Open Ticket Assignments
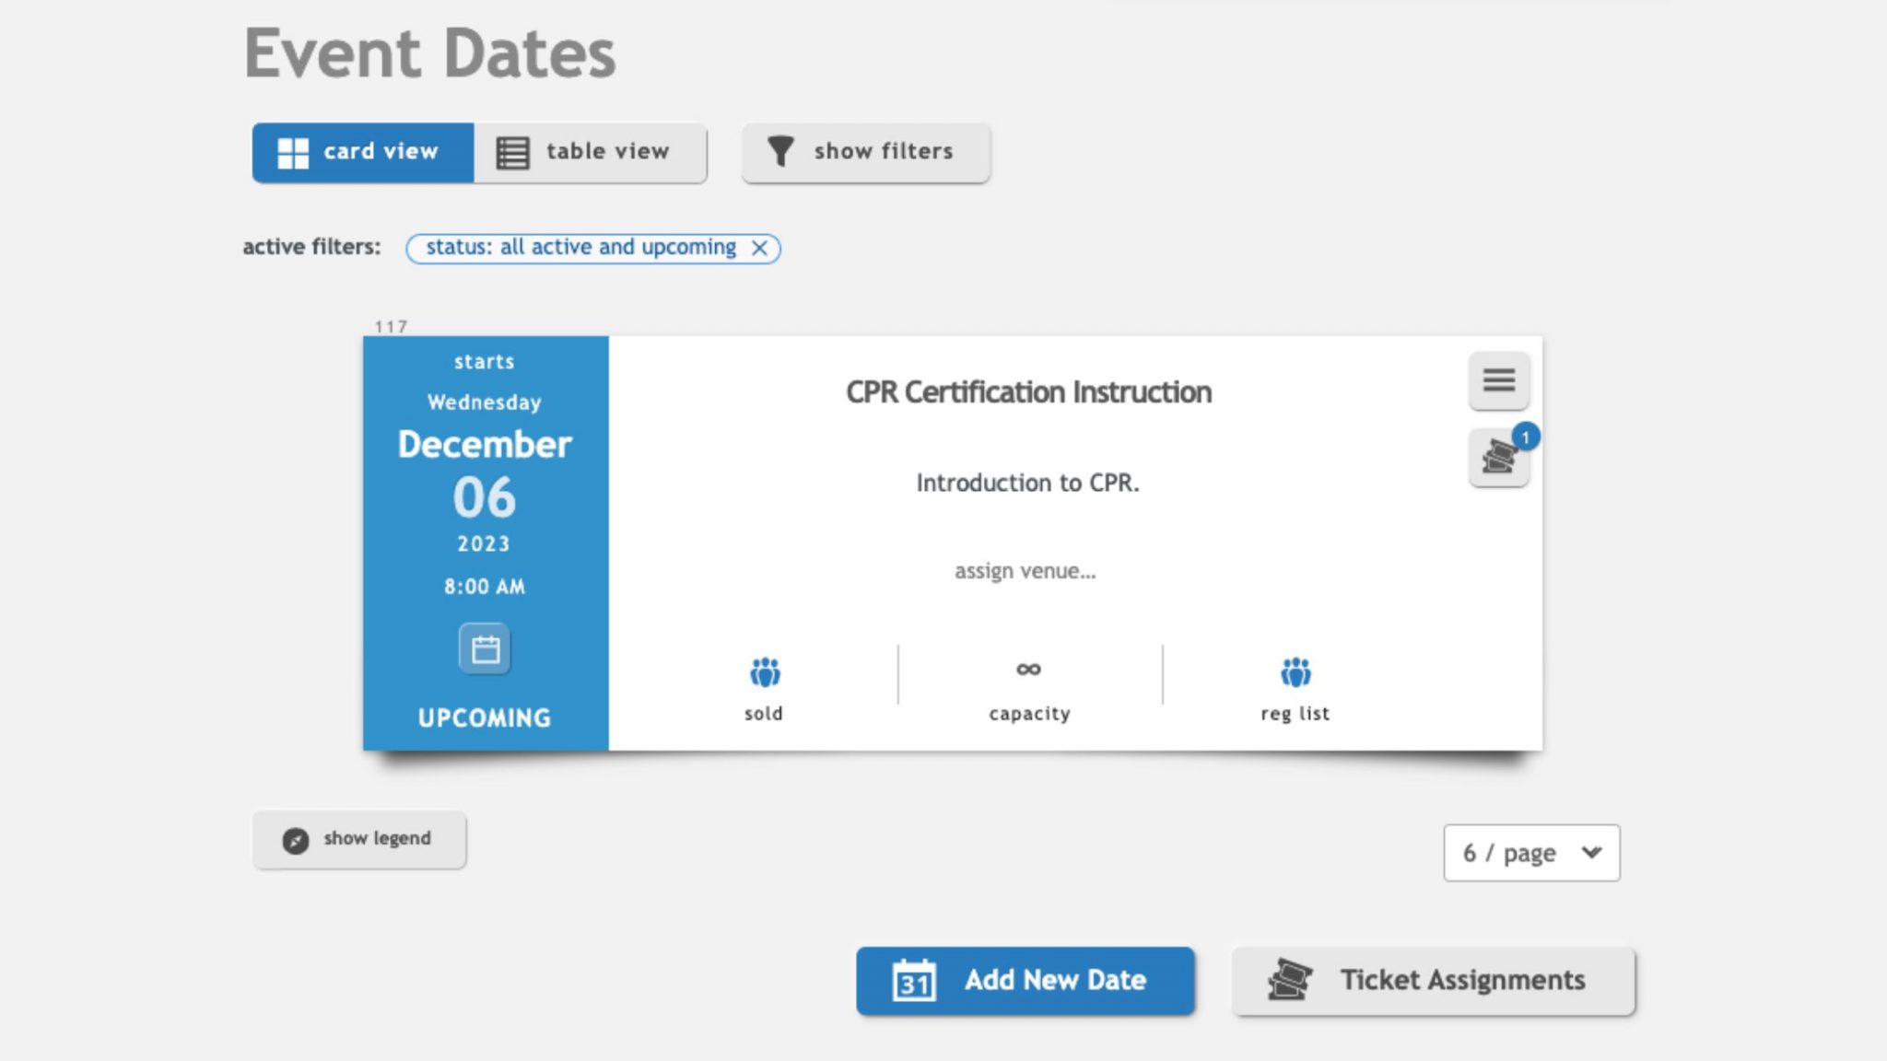The width and height of the screenshot is (1887, 1061). (1432, 980)
